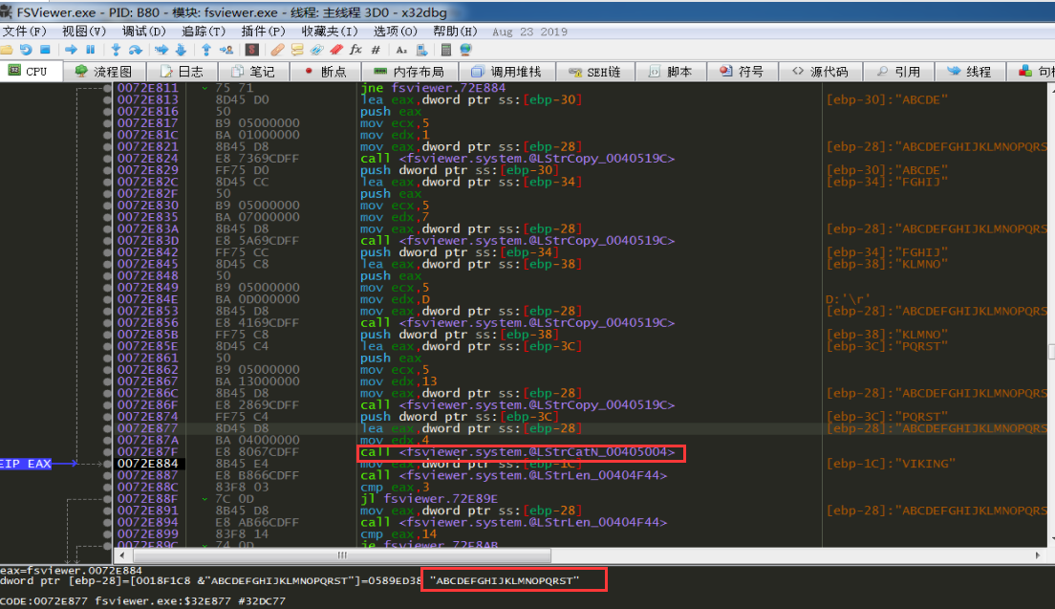Click the Open file folder icon
The width and height of the screenshot is (1055, 609).
(x=7, y=49)
